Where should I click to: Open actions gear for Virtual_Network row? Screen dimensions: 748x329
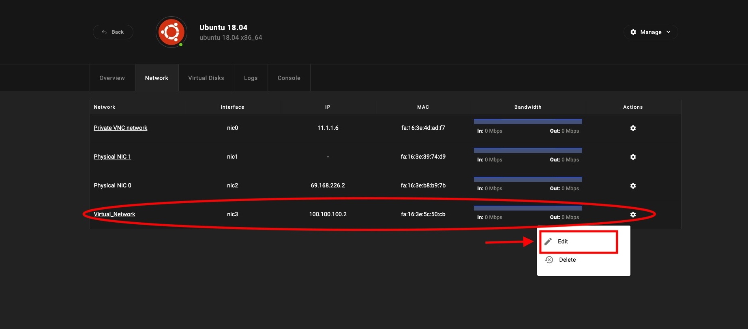pyautogui.click(x=633, y=215)
